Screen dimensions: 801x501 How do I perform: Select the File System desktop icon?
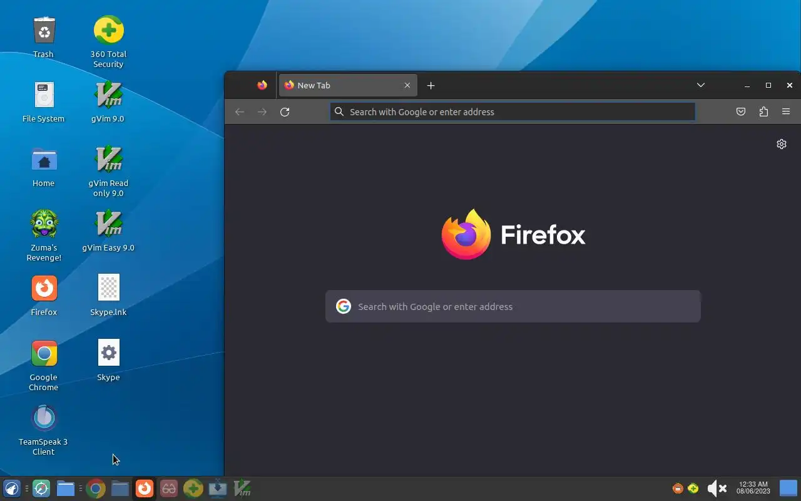[44, 102]
